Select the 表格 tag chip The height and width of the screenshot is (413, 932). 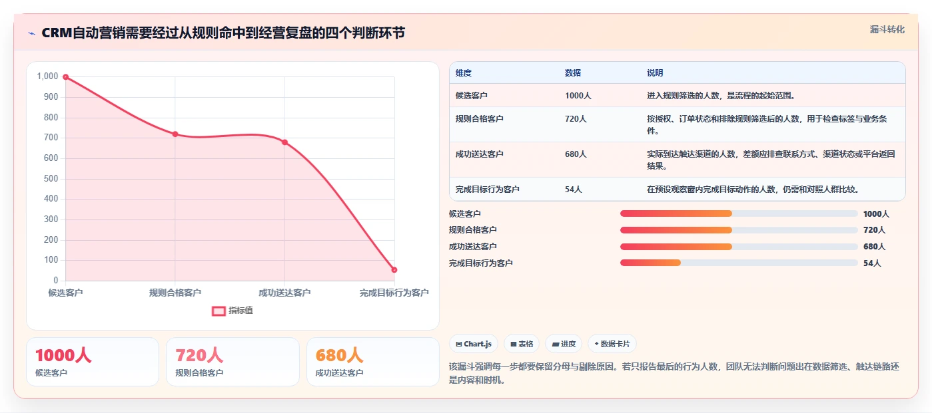pos(522,344)
